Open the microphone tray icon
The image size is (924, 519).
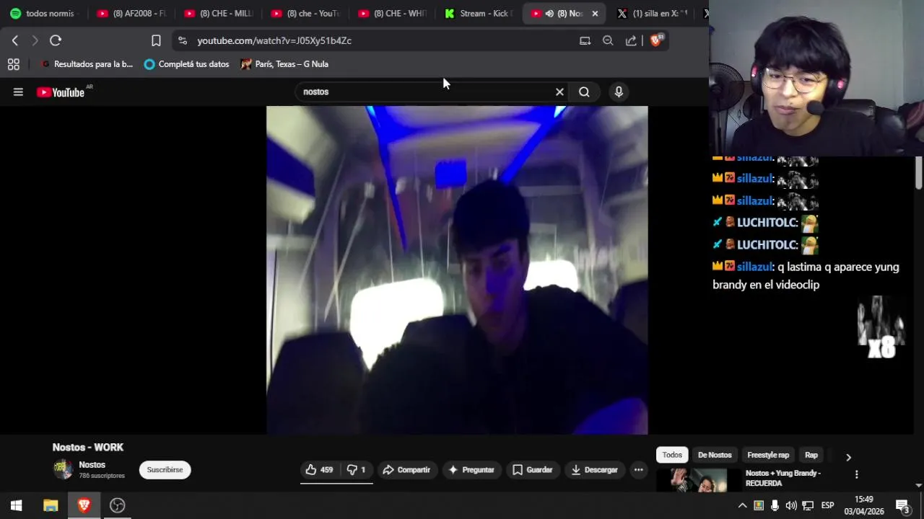775,505
